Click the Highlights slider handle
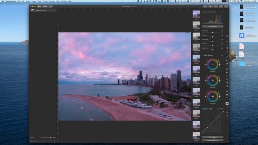Screen dimensions: 258x145 click(x=213, y=33)
